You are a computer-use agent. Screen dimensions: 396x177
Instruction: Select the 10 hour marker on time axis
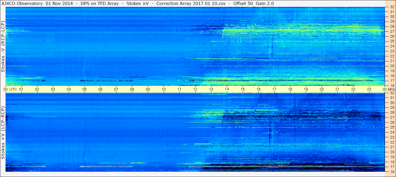tap(164, 89)
